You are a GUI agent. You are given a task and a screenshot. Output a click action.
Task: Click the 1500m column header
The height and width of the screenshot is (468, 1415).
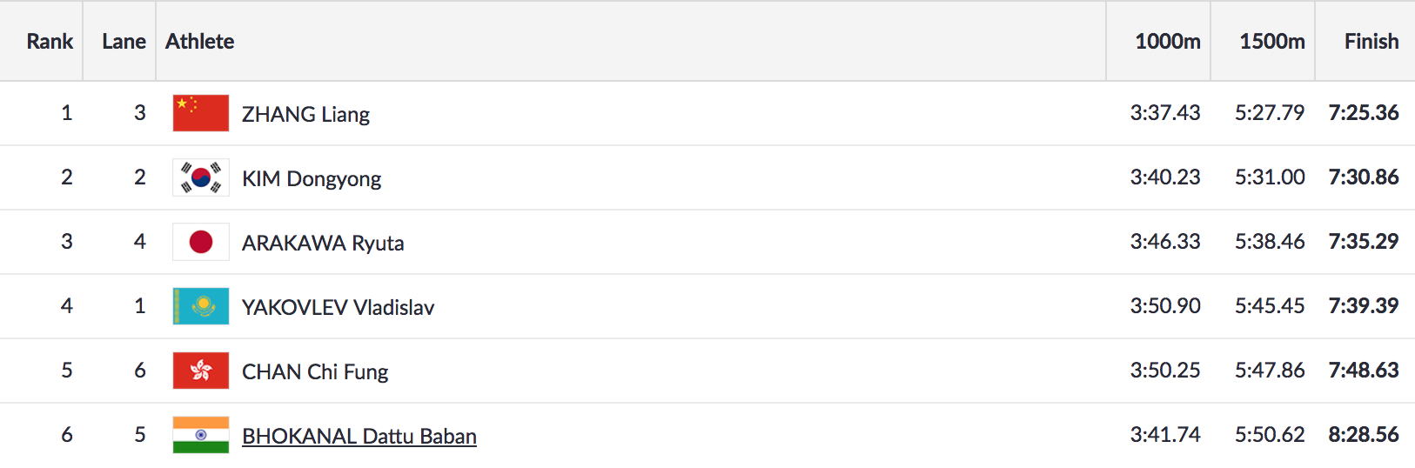[x=1271, y=41]
